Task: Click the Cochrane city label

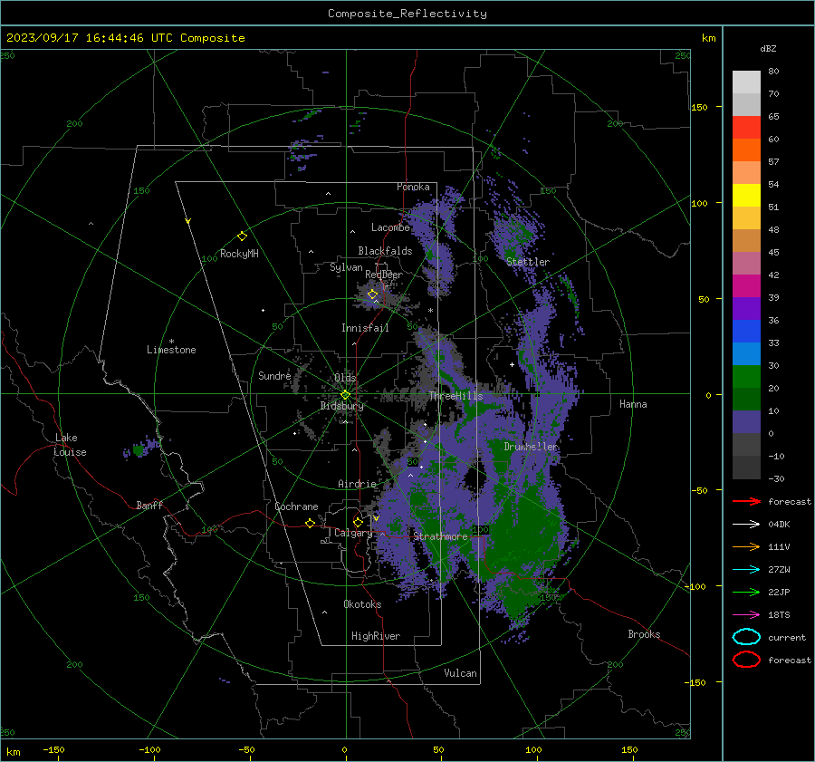Action: 296,506
